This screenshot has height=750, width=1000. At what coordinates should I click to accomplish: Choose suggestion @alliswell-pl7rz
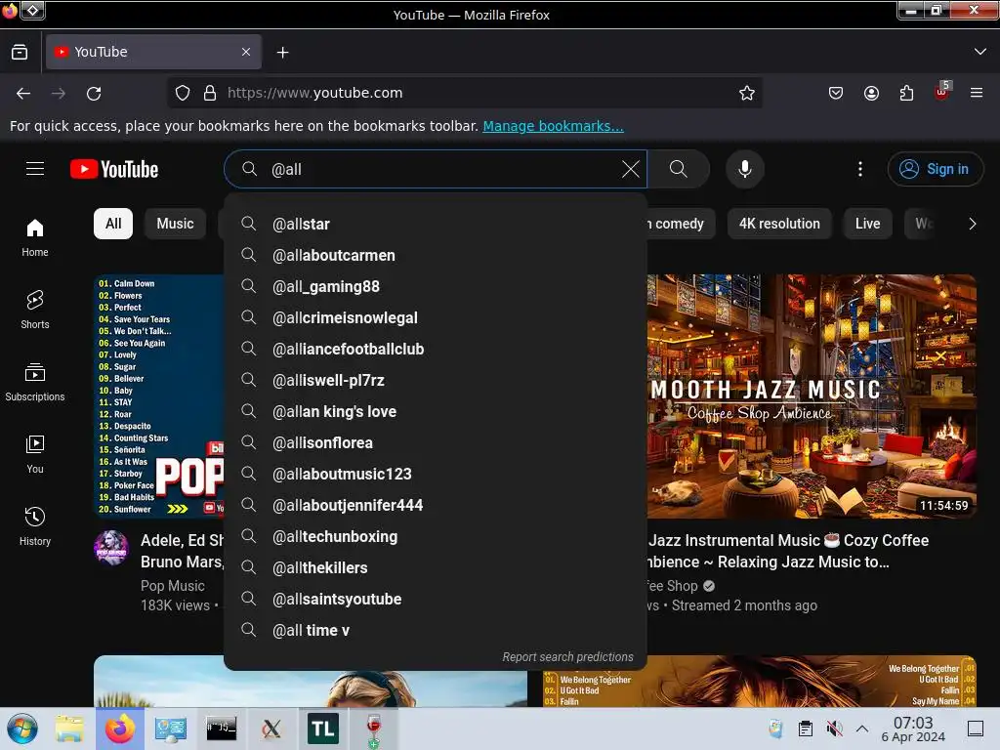click(436, 380)
